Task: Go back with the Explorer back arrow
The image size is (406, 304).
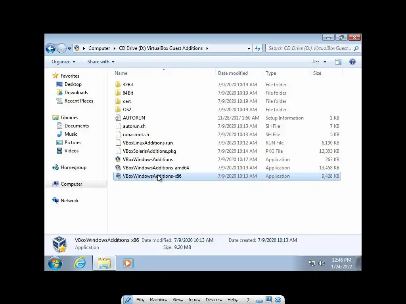Action: coord(50,48)
